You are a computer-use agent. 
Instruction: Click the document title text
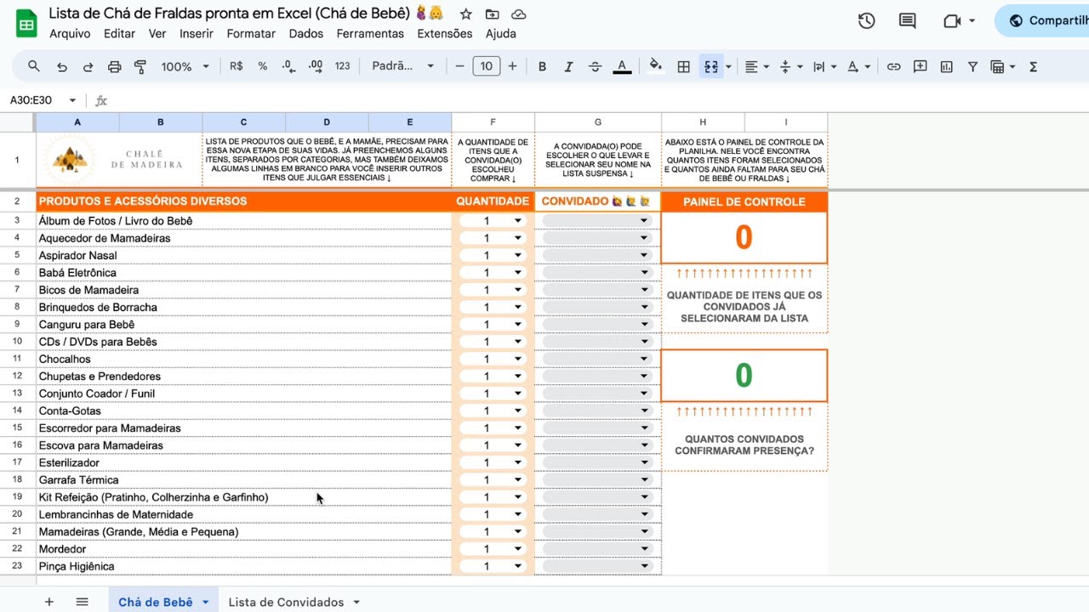point(229,14)
